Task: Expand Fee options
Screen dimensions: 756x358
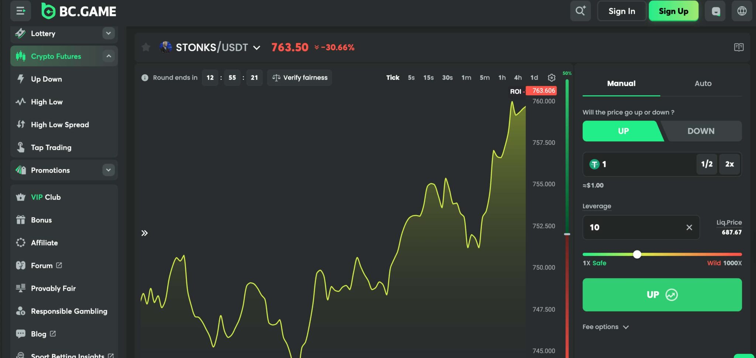Action: 605,327
